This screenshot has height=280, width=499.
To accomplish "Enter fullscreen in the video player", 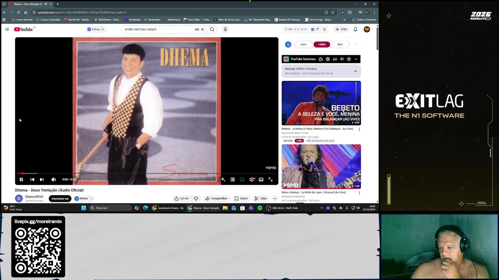I will point(271,179).
